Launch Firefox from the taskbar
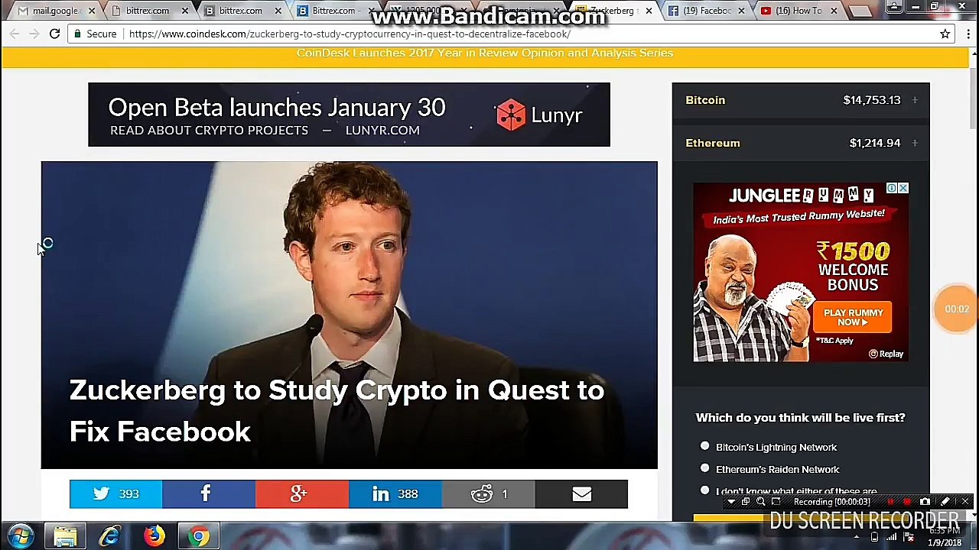The width and height of the screenshot is (979, 550). tap(154, 536)
